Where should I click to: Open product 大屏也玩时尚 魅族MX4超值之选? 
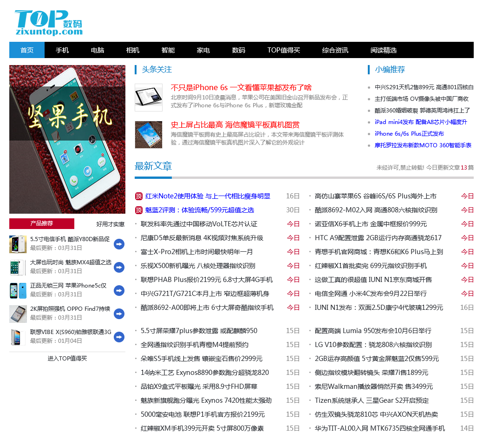coord(71,262)
